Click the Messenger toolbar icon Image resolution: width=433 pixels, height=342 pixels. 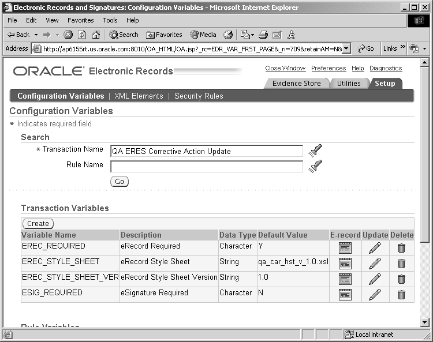click(291, 35)
